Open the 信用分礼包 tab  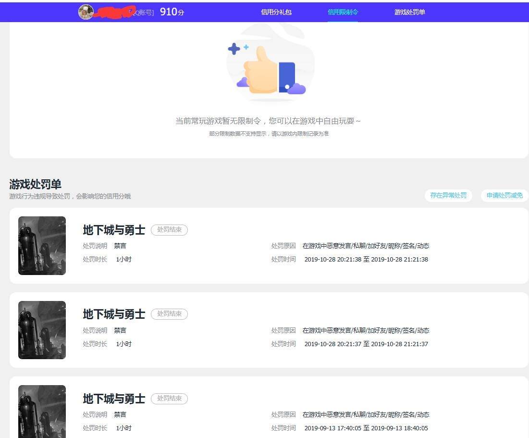pos(276,12)
